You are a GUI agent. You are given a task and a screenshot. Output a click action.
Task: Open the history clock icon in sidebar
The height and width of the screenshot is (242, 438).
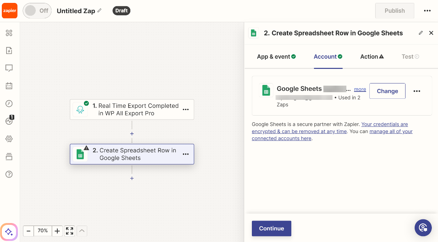[9, 104]
